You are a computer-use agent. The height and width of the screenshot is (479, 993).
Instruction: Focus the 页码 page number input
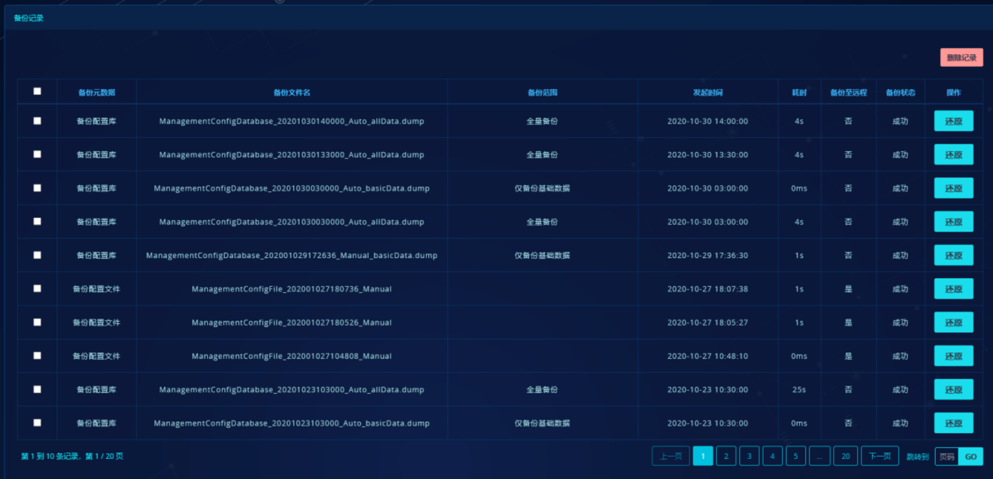point(947,457)
